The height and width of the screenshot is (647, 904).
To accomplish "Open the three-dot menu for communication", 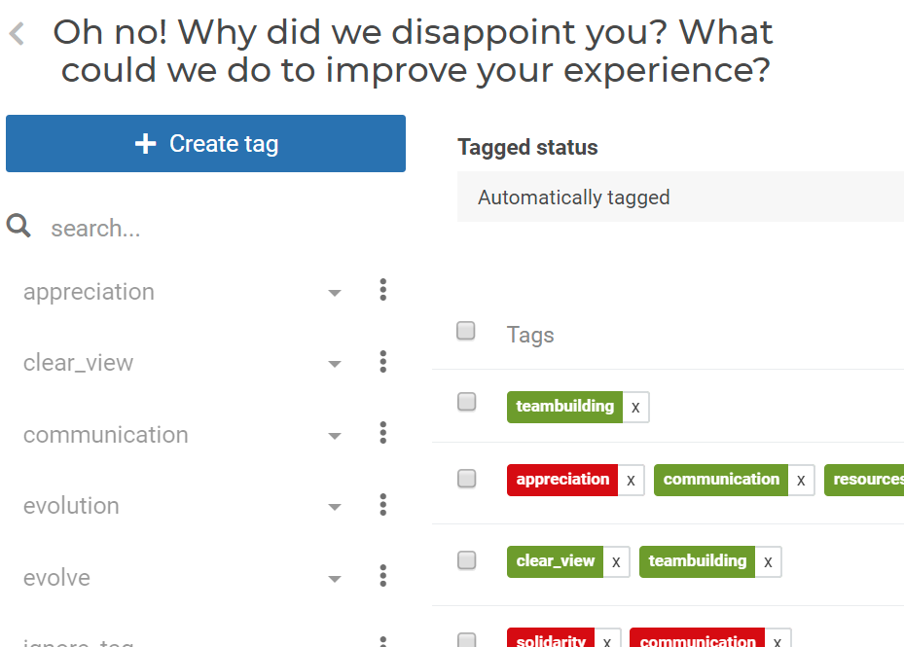I will point(382,433).
